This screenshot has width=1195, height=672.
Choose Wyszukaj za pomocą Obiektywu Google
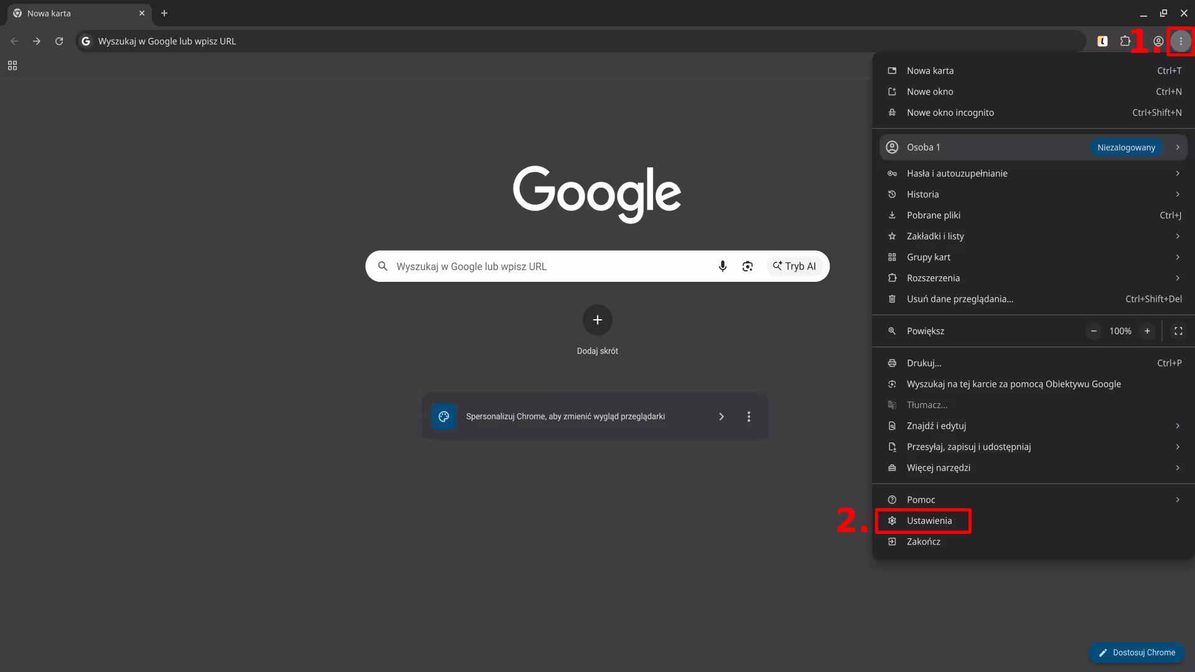(x=1033, y=384)
